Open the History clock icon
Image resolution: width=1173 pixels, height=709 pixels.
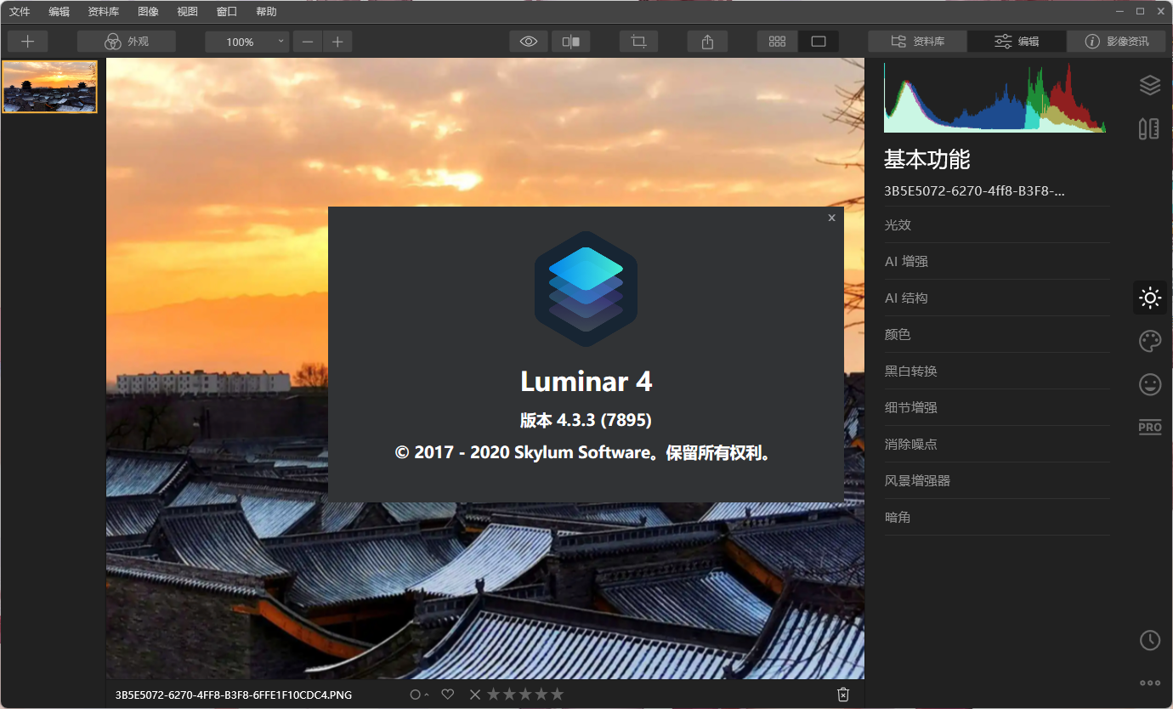click(1150, 639)
